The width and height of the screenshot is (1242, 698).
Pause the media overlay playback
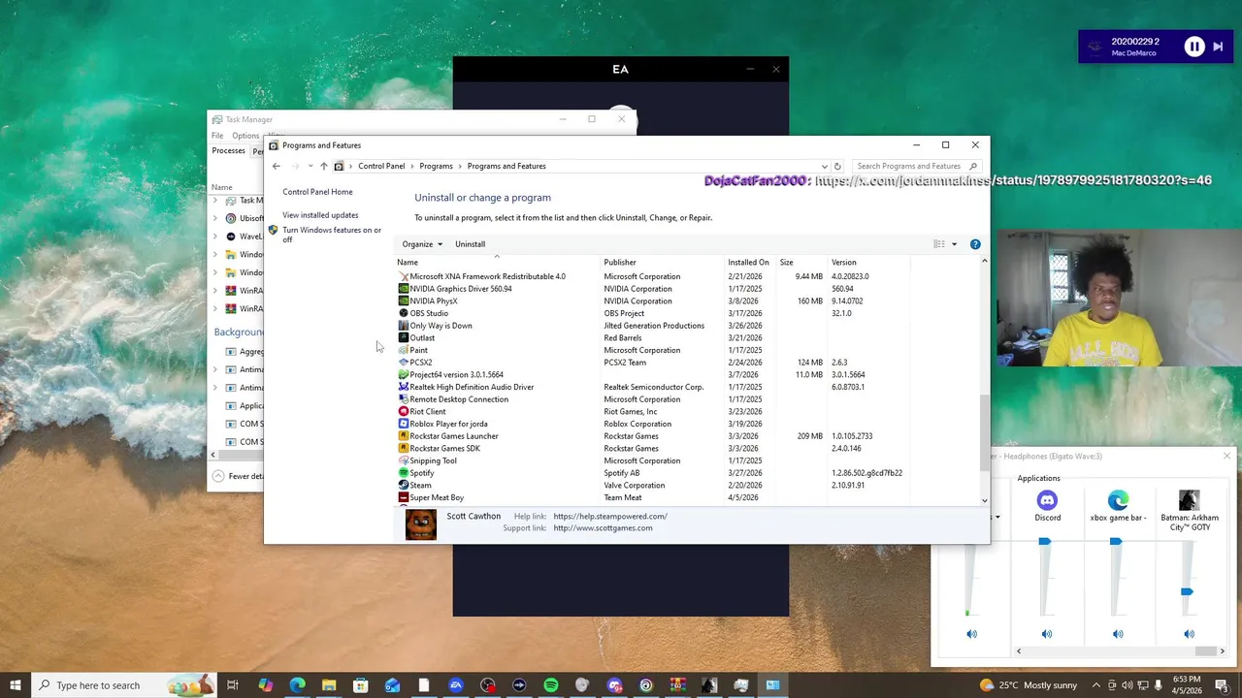click(1194, 47)
